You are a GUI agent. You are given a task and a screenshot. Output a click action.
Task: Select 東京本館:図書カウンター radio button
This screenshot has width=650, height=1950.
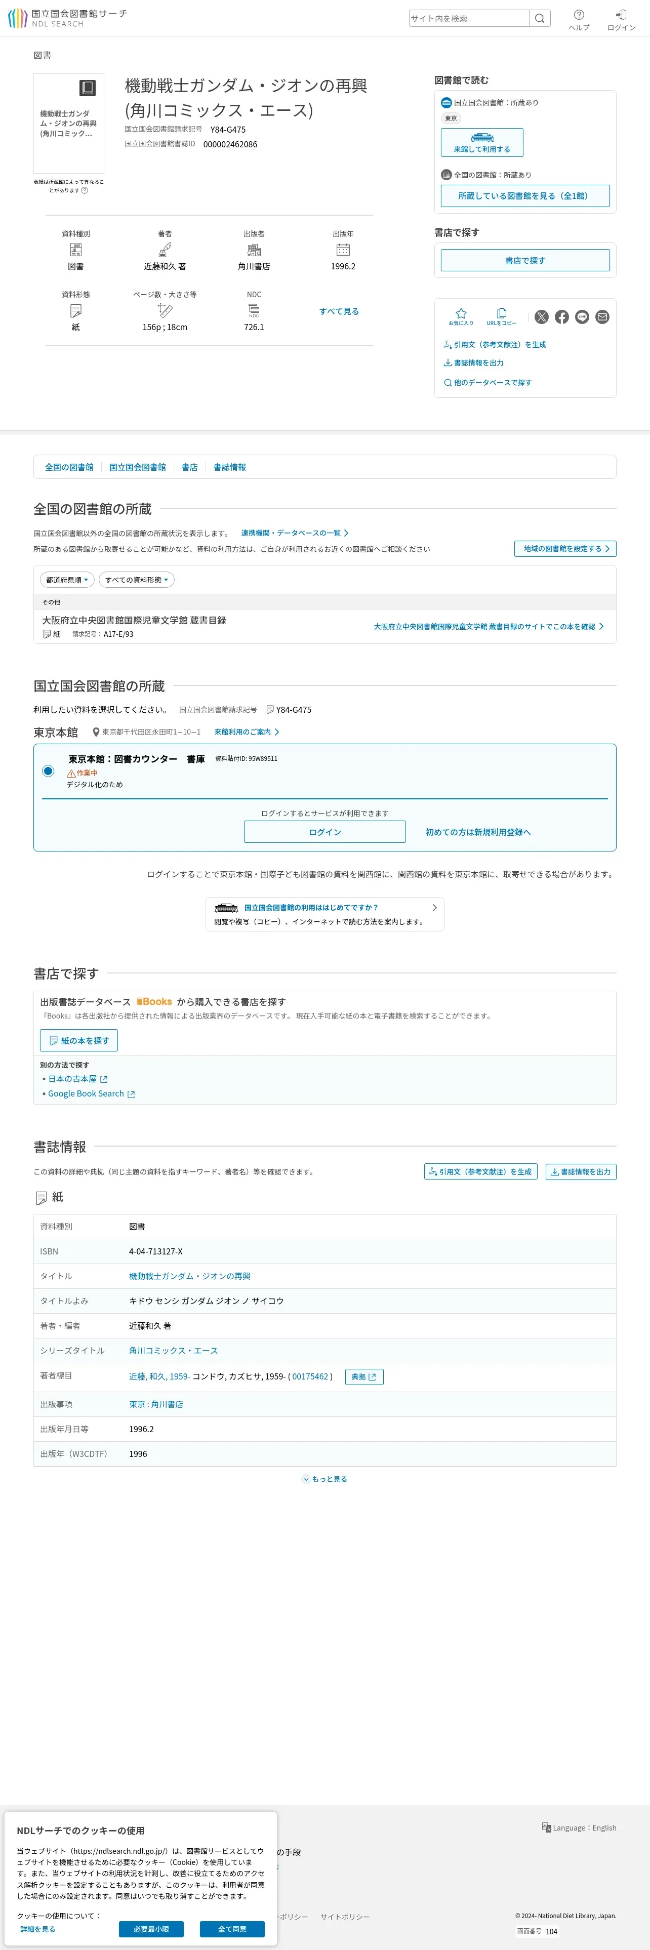coord(48,770)
